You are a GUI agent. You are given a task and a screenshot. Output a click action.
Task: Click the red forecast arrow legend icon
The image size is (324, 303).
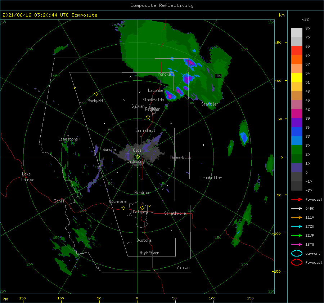(x=297, y=199)
